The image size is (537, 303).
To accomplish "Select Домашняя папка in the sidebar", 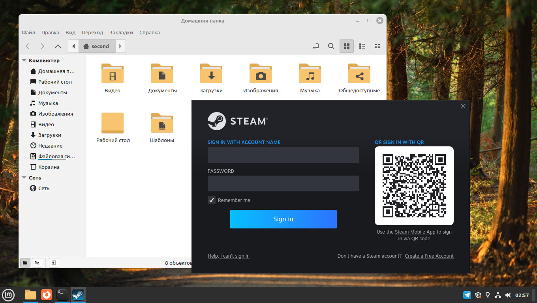I will (53, 71).
